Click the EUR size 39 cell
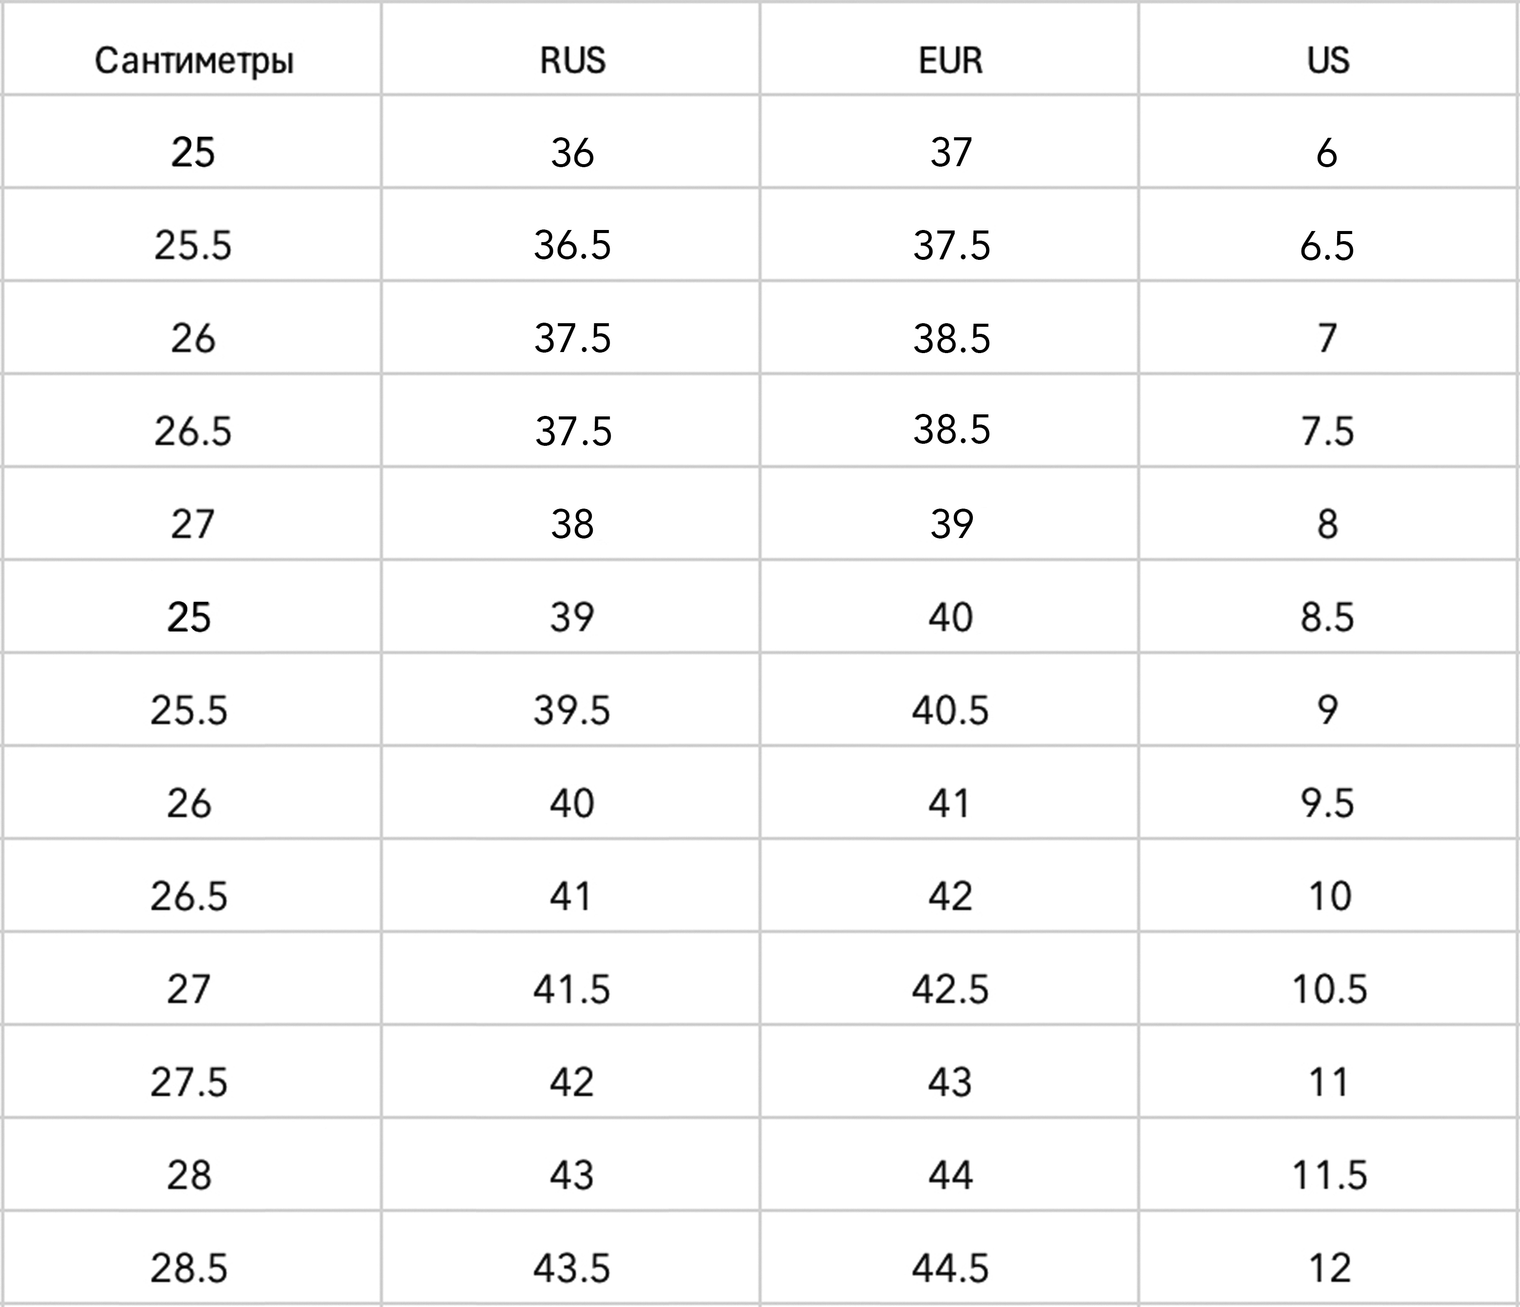Screen dimensions: 1520x1307 click(951, 524)
